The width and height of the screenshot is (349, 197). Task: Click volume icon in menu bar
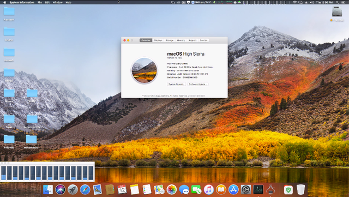(312, 2)
